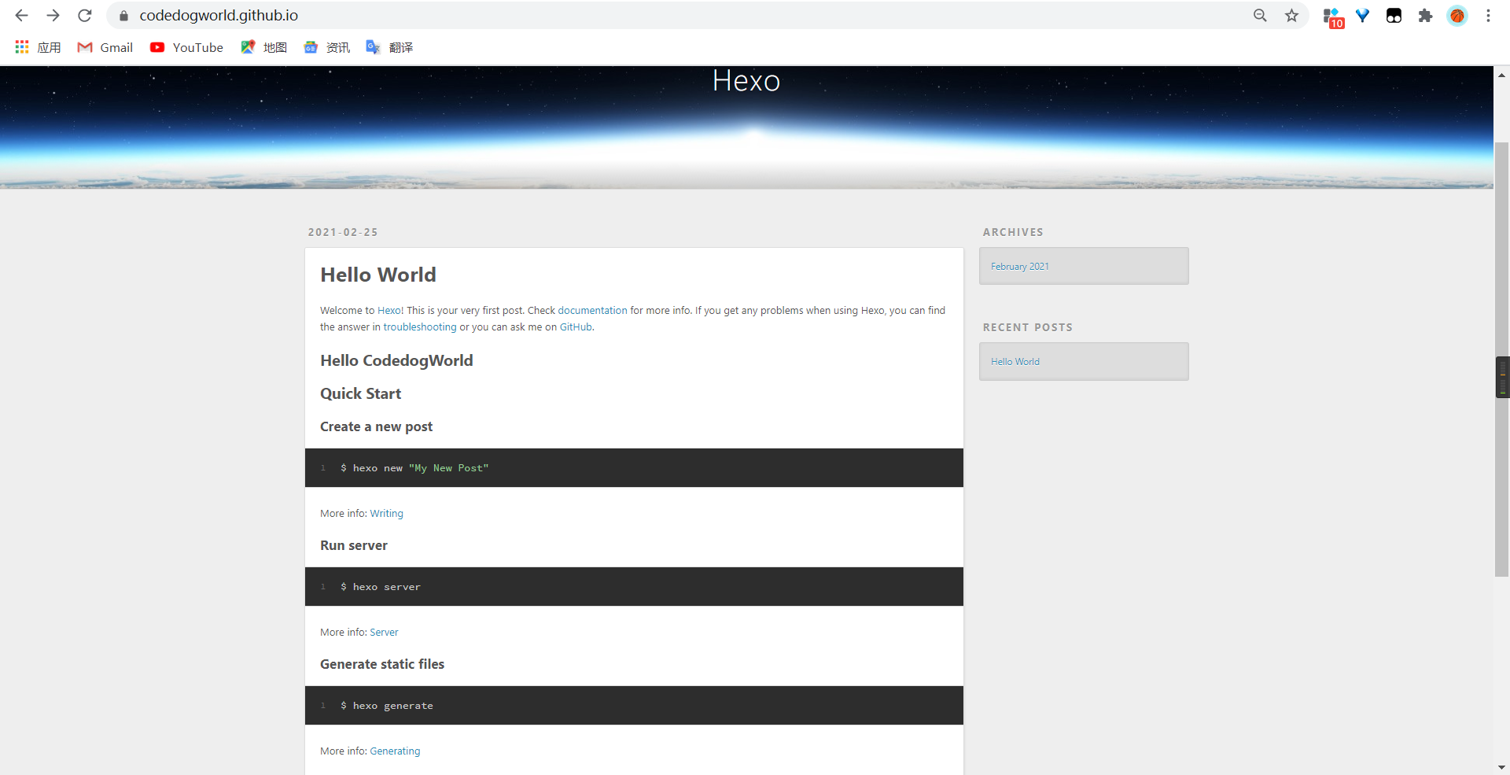This screenshot has width=1510, height=775.
Task: Open the Extensions puzzle piece menu
Action: pos(1425,16)
